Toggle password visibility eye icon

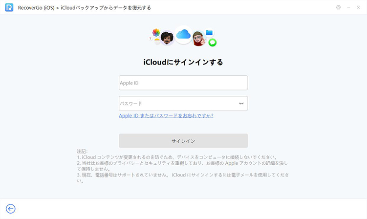point(241,104)
